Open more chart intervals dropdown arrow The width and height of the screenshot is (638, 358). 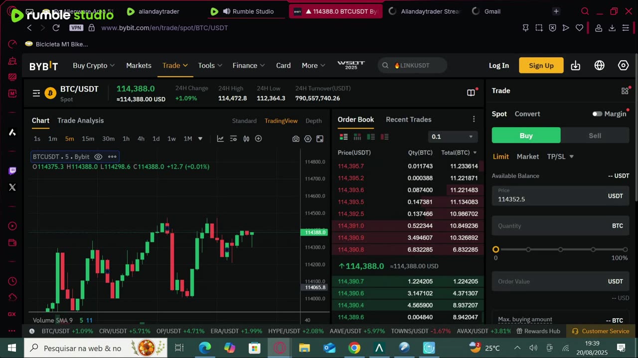pos(200,139)
